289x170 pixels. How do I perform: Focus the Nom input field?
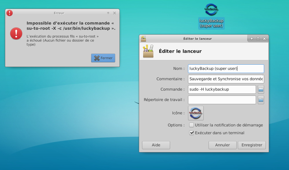pyautogui.click(x=226, y=69)
